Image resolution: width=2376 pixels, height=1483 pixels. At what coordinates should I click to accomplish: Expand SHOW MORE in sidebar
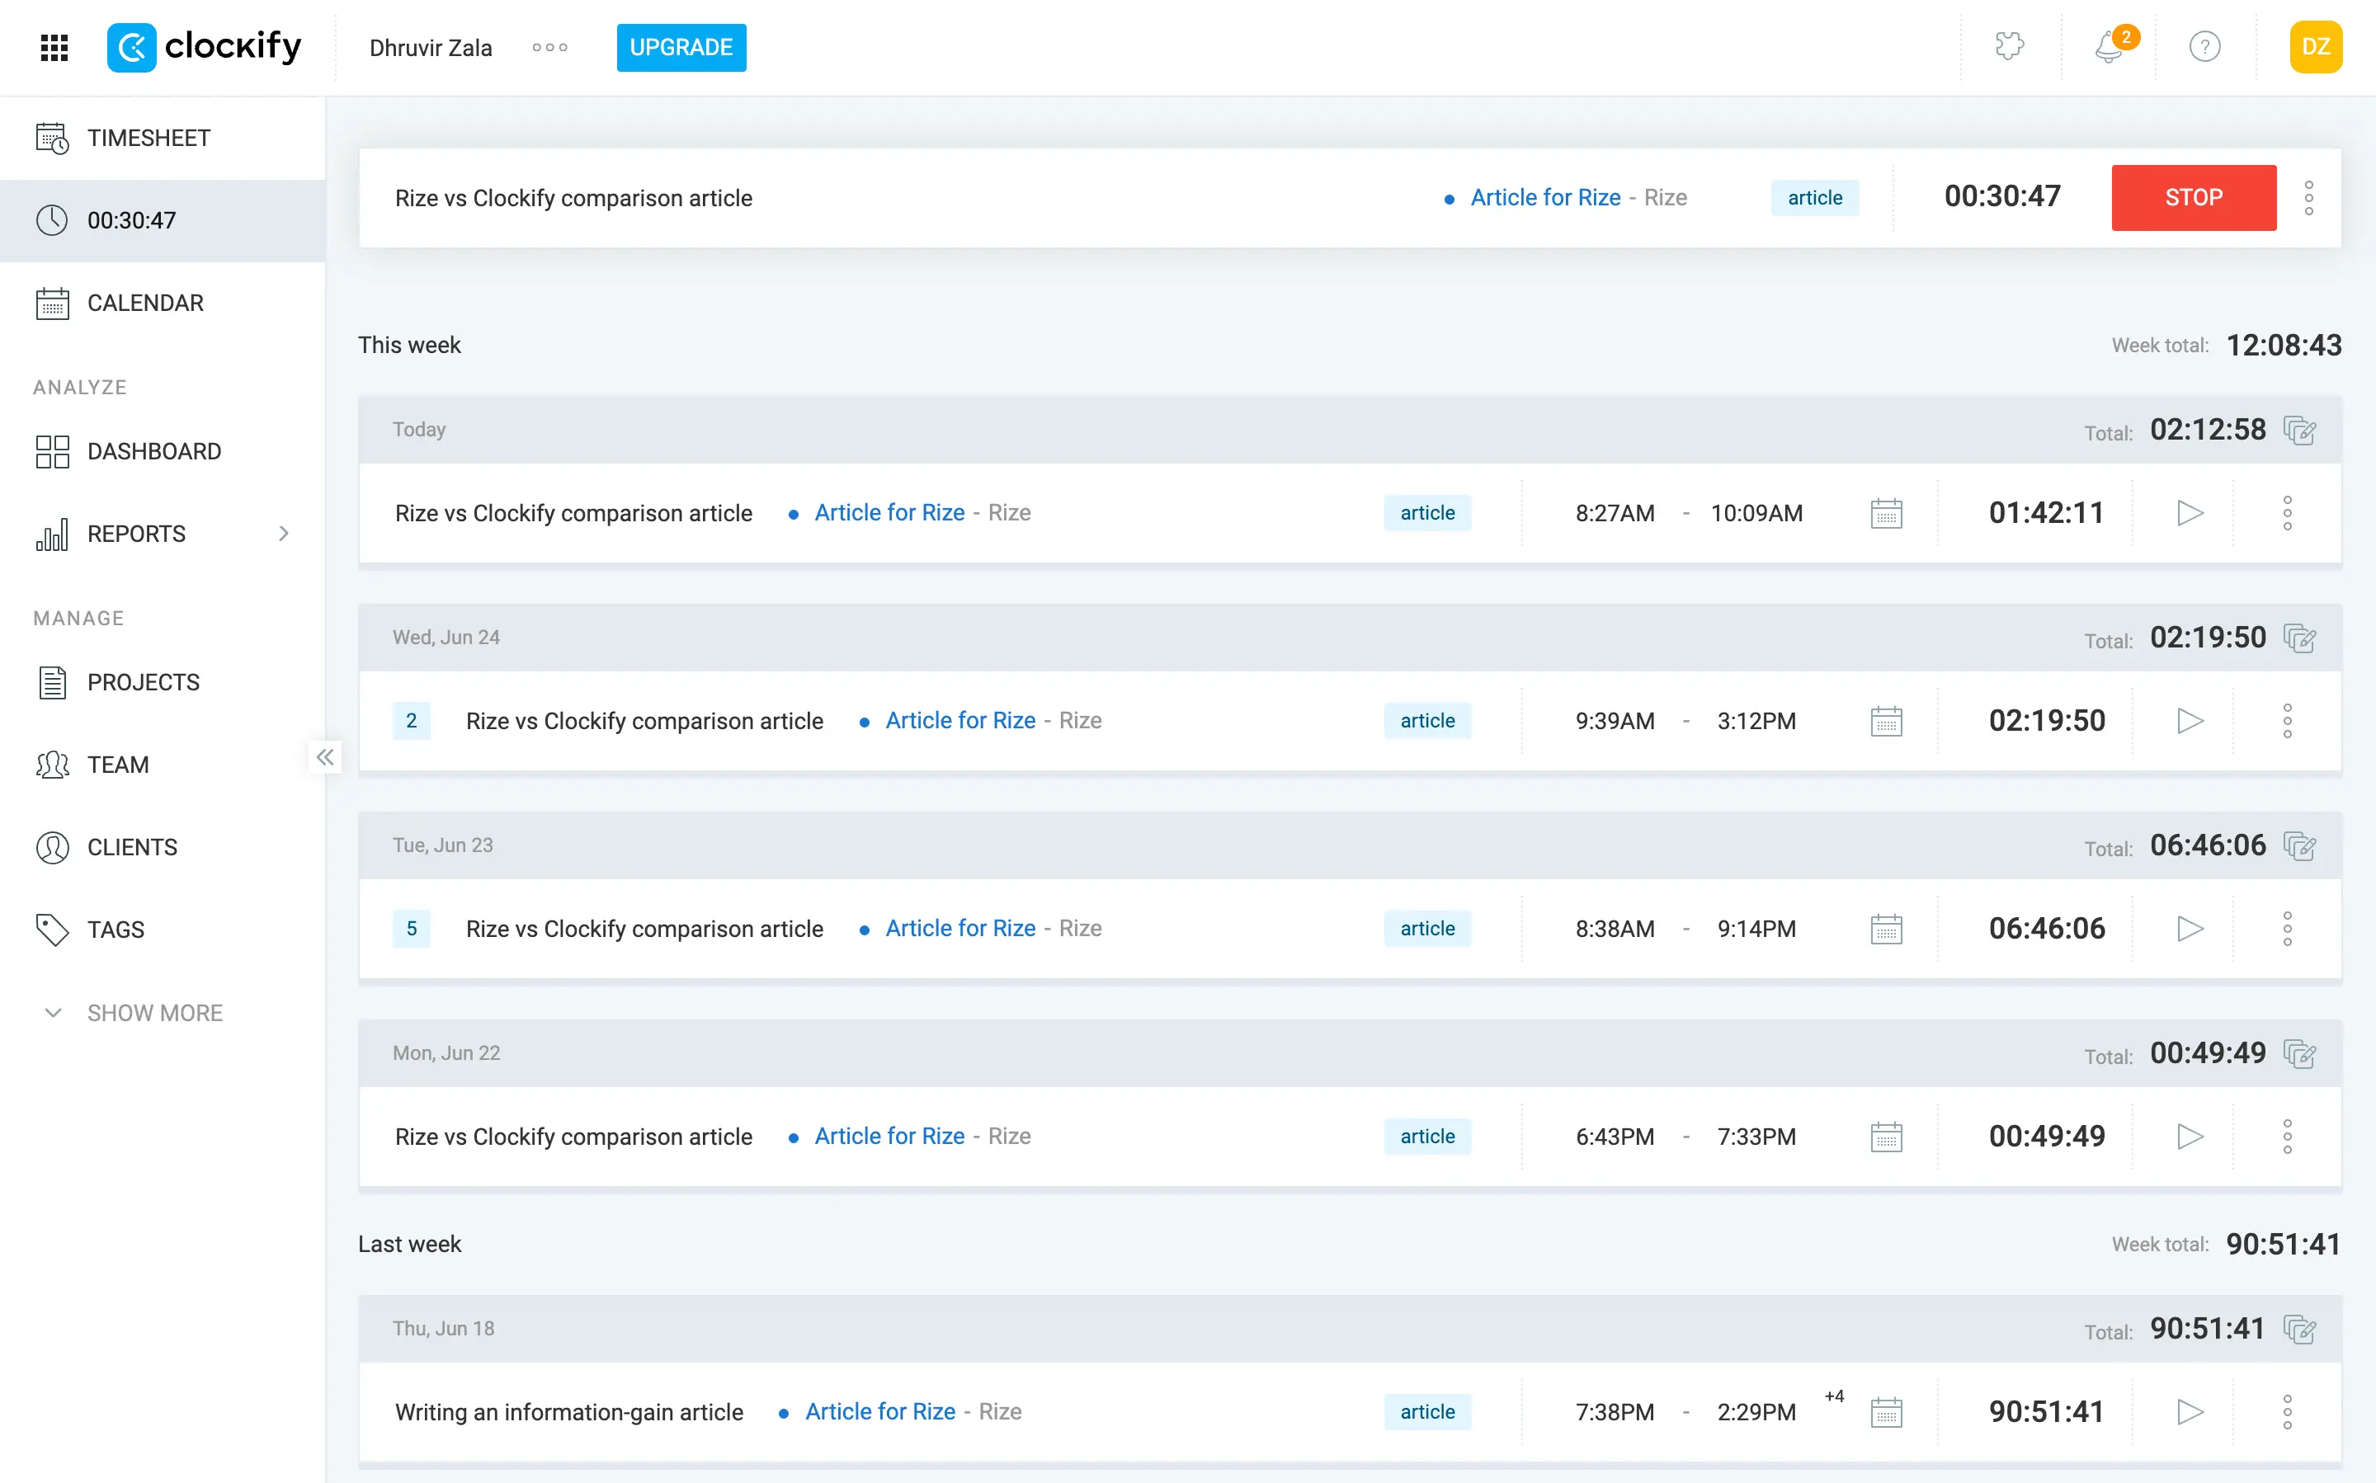pyautogui.click(x=134, y=1012)
